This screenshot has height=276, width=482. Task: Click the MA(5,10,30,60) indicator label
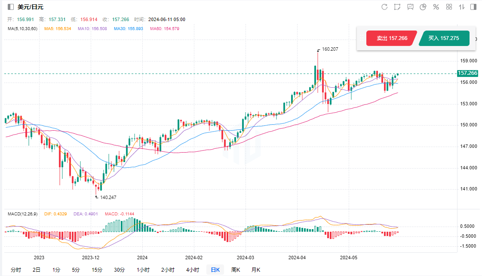point(22,29)
